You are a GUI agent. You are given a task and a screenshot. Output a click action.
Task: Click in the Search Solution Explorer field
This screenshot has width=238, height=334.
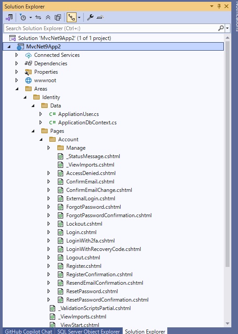click(111, 28)
